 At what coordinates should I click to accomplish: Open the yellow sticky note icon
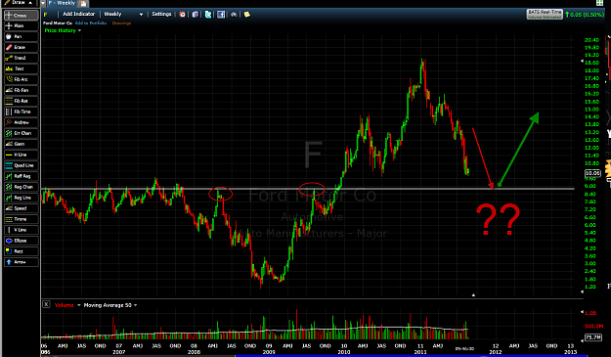(x=247, y=15)
